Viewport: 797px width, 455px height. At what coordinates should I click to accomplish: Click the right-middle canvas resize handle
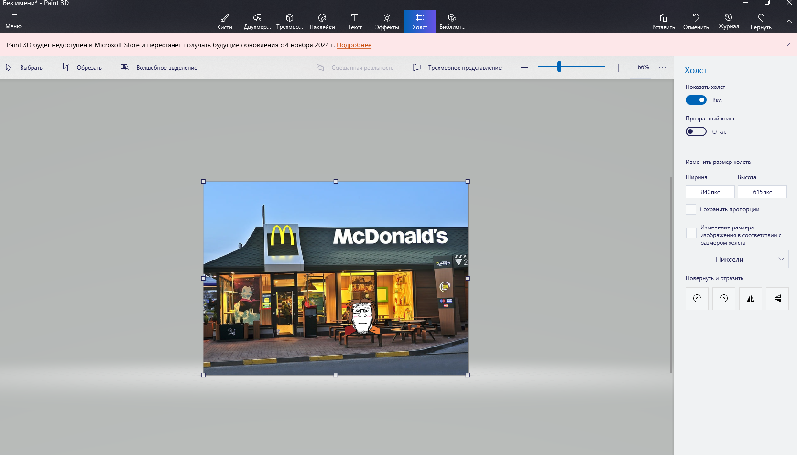tap(468, 278)
